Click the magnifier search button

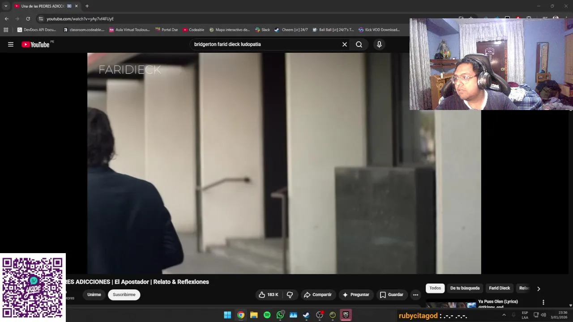(x=359, y=44)
